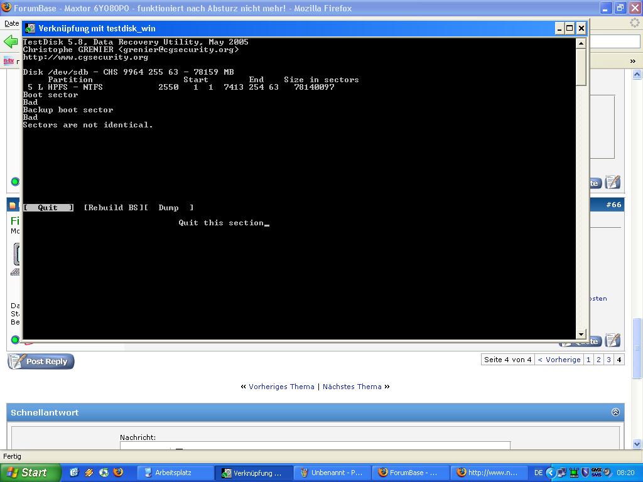Click Seite 4 von 4 page indicator
This screenshot has height=482, width=643.
[507, 360]
